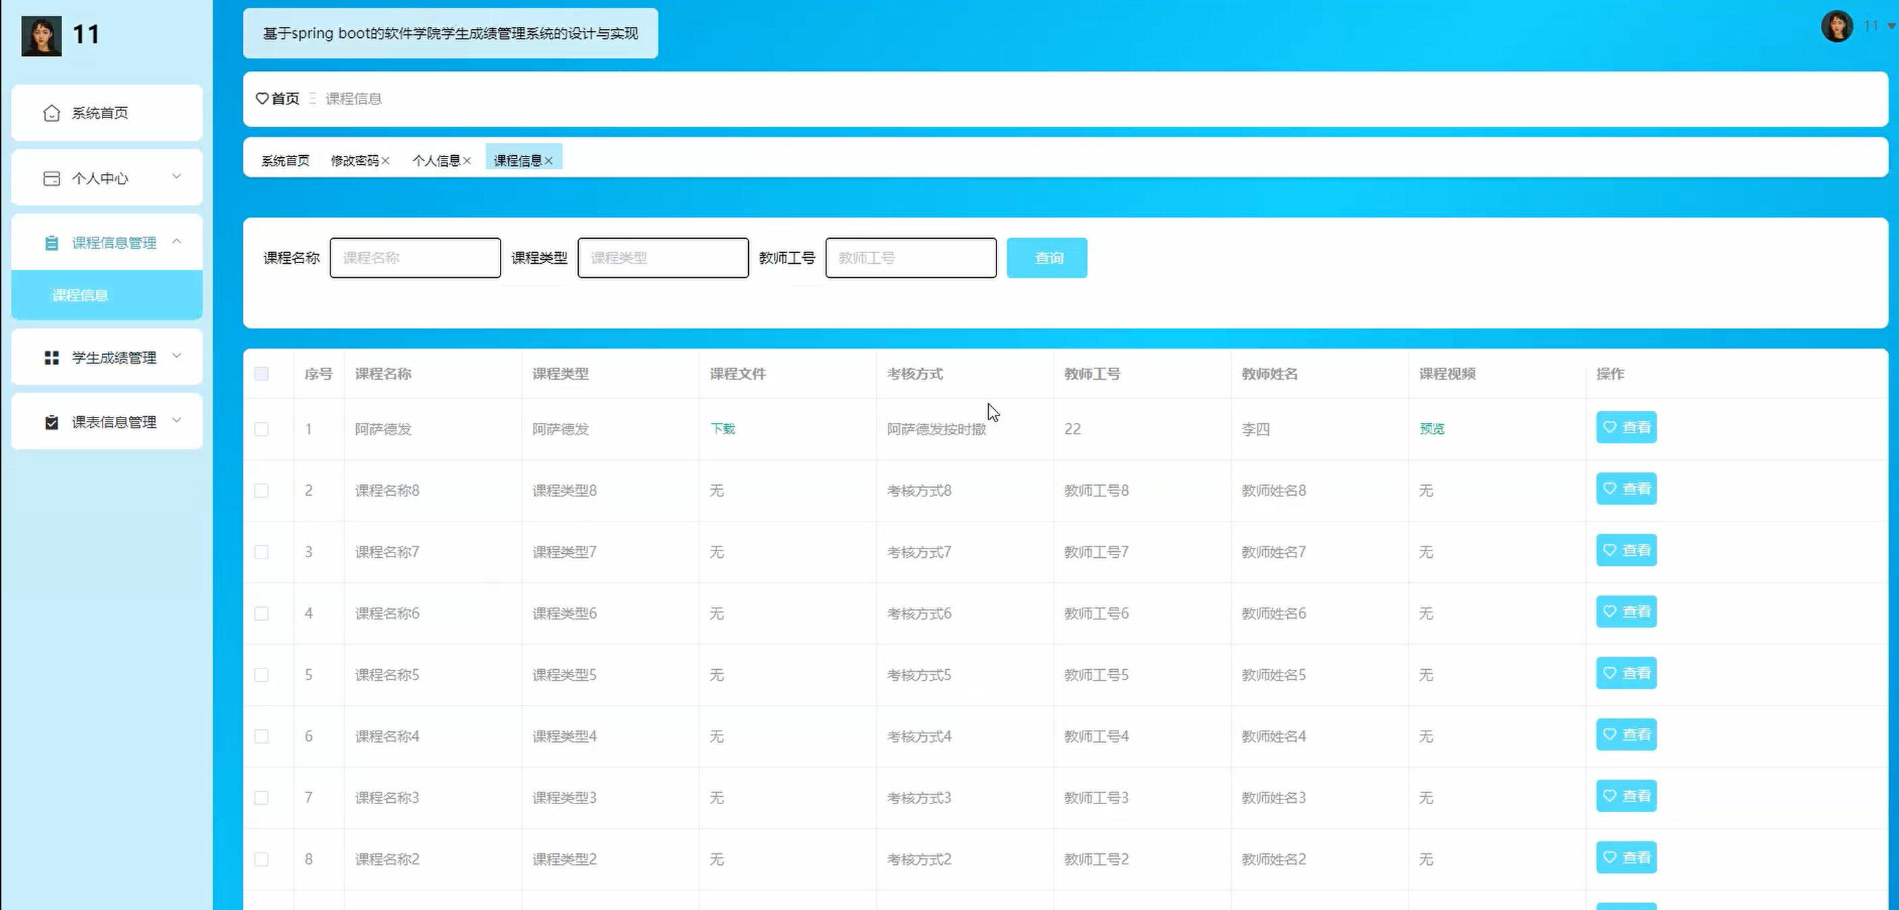1899x910 pixels.
Task: Close the 个人信息 tab
Action: click(467, 161)
